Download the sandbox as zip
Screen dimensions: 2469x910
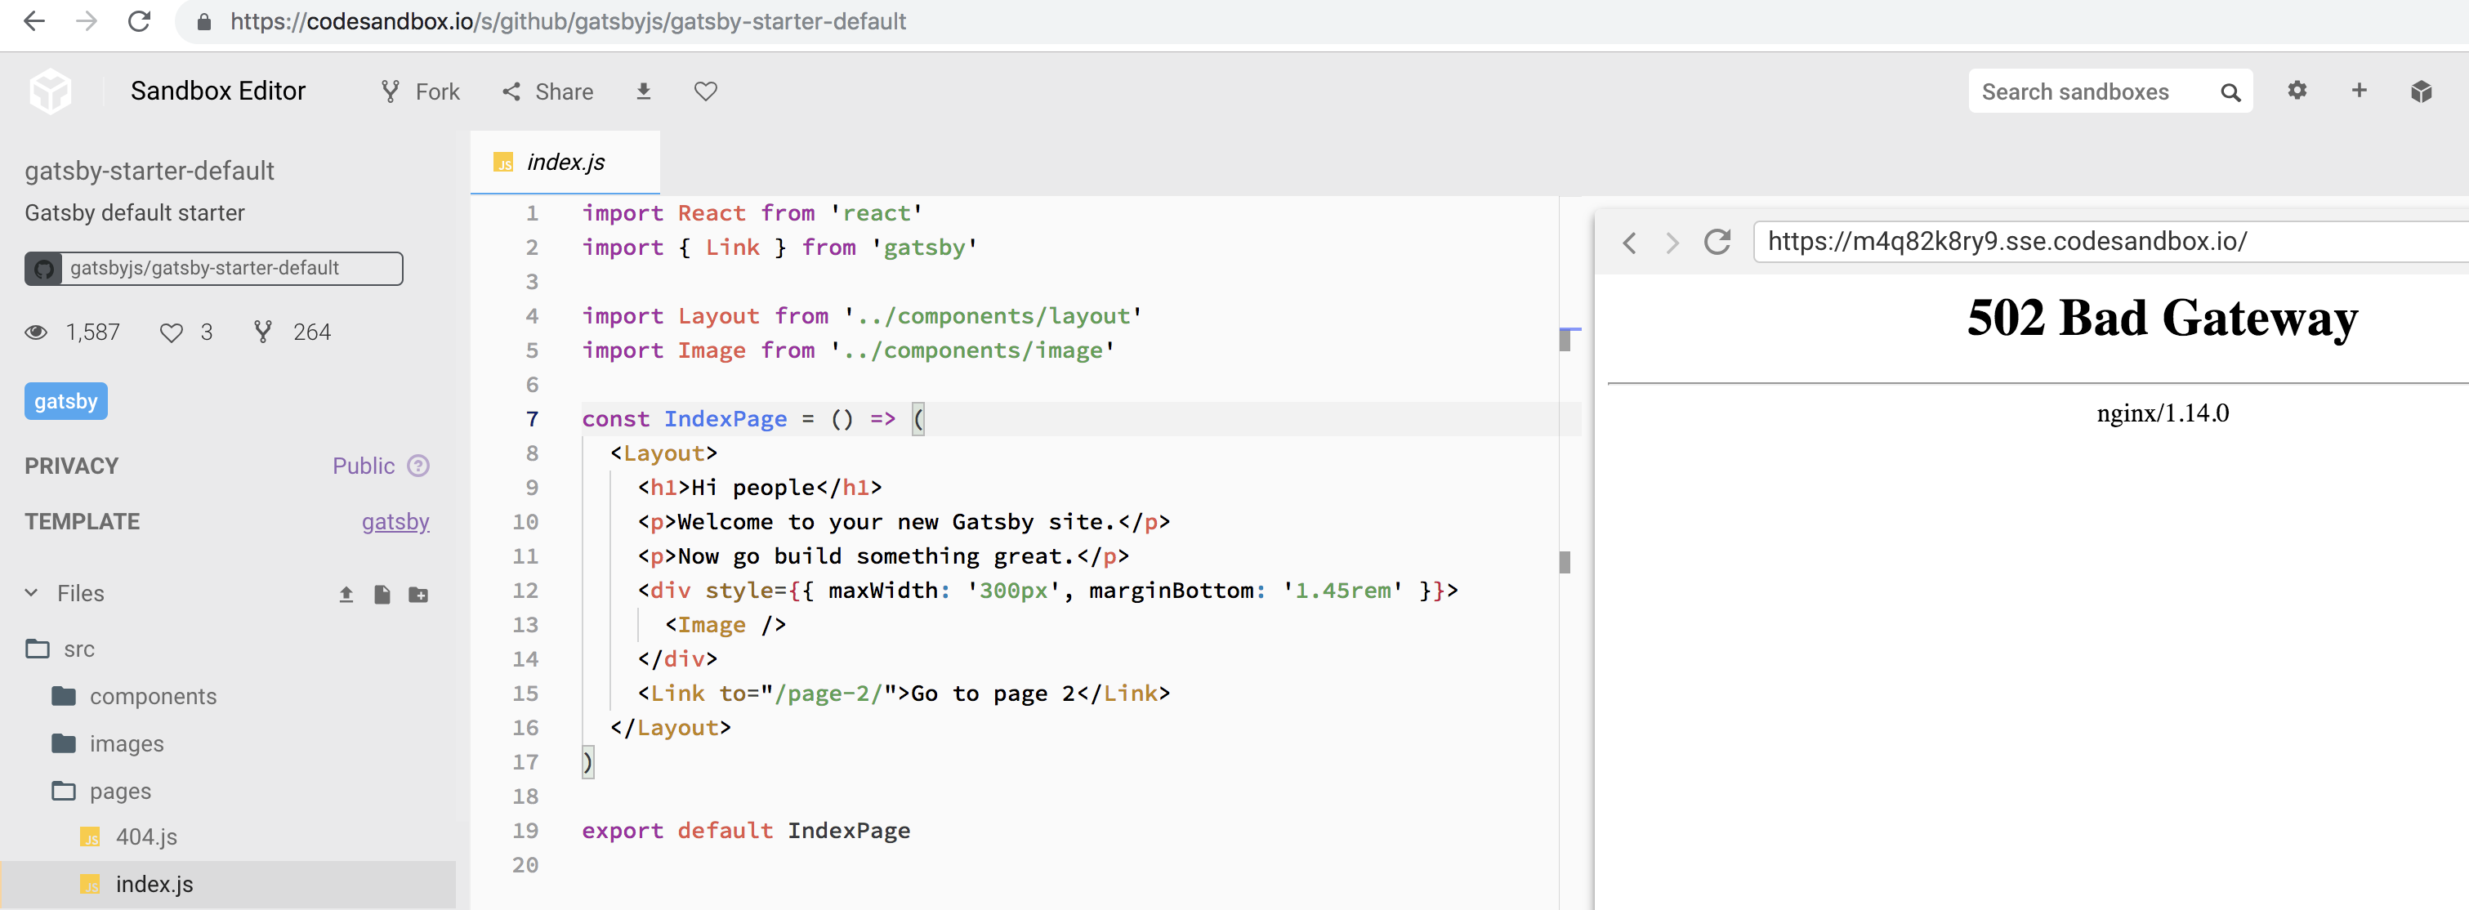click(644, 91)
